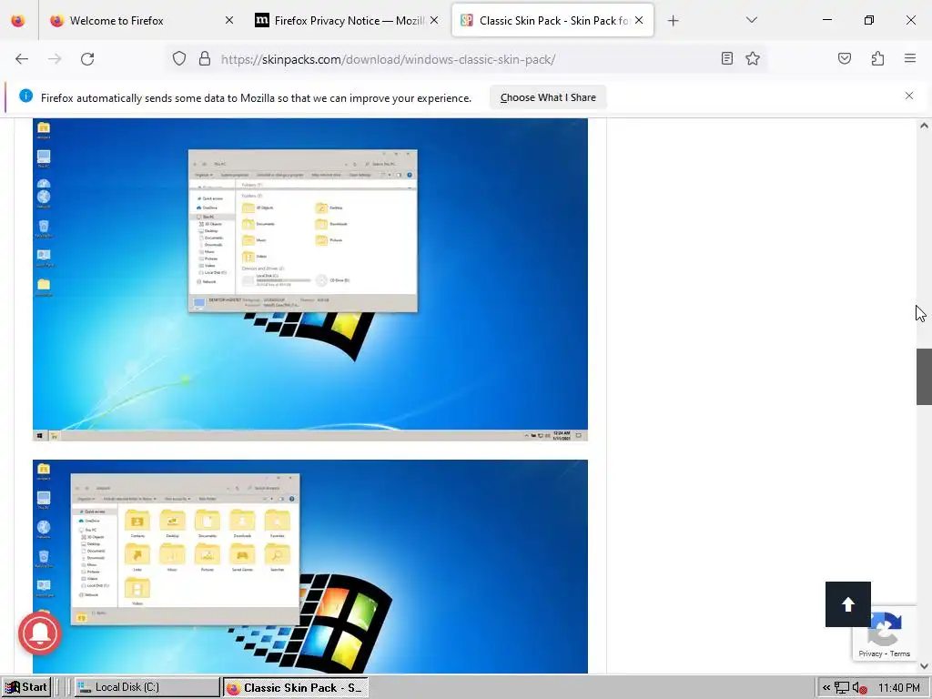Click the 11:40 PM clock
This screenshot has height=699, width=932.
click(x=898, y=688)
